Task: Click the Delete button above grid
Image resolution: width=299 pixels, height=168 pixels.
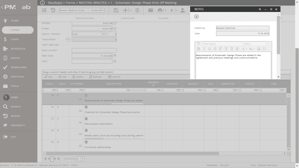Action: click(x=78, y=77)
